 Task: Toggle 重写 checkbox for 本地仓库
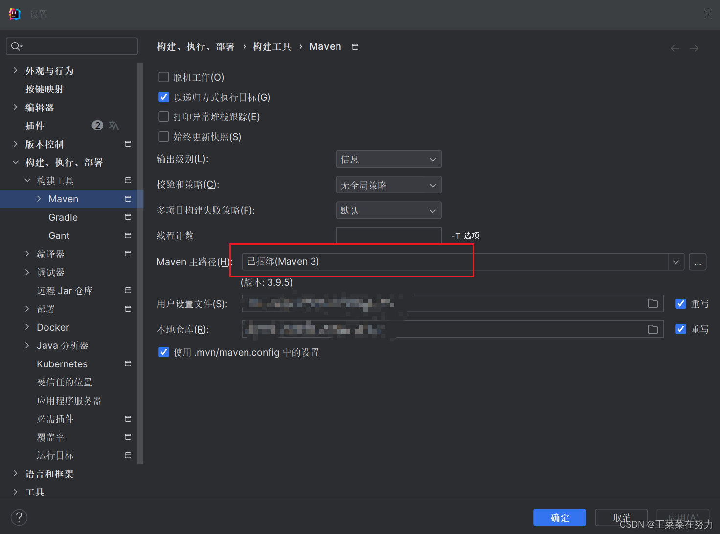681,329
